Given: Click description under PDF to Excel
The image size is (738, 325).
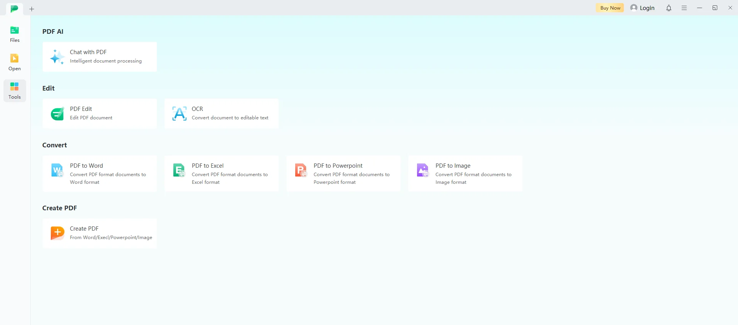Looking at the screenshot, I should pyautogui.click(x=230, y=178).
